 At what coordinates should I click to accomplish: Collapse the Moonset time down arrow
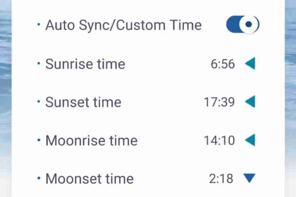click(x=249, y=178)
